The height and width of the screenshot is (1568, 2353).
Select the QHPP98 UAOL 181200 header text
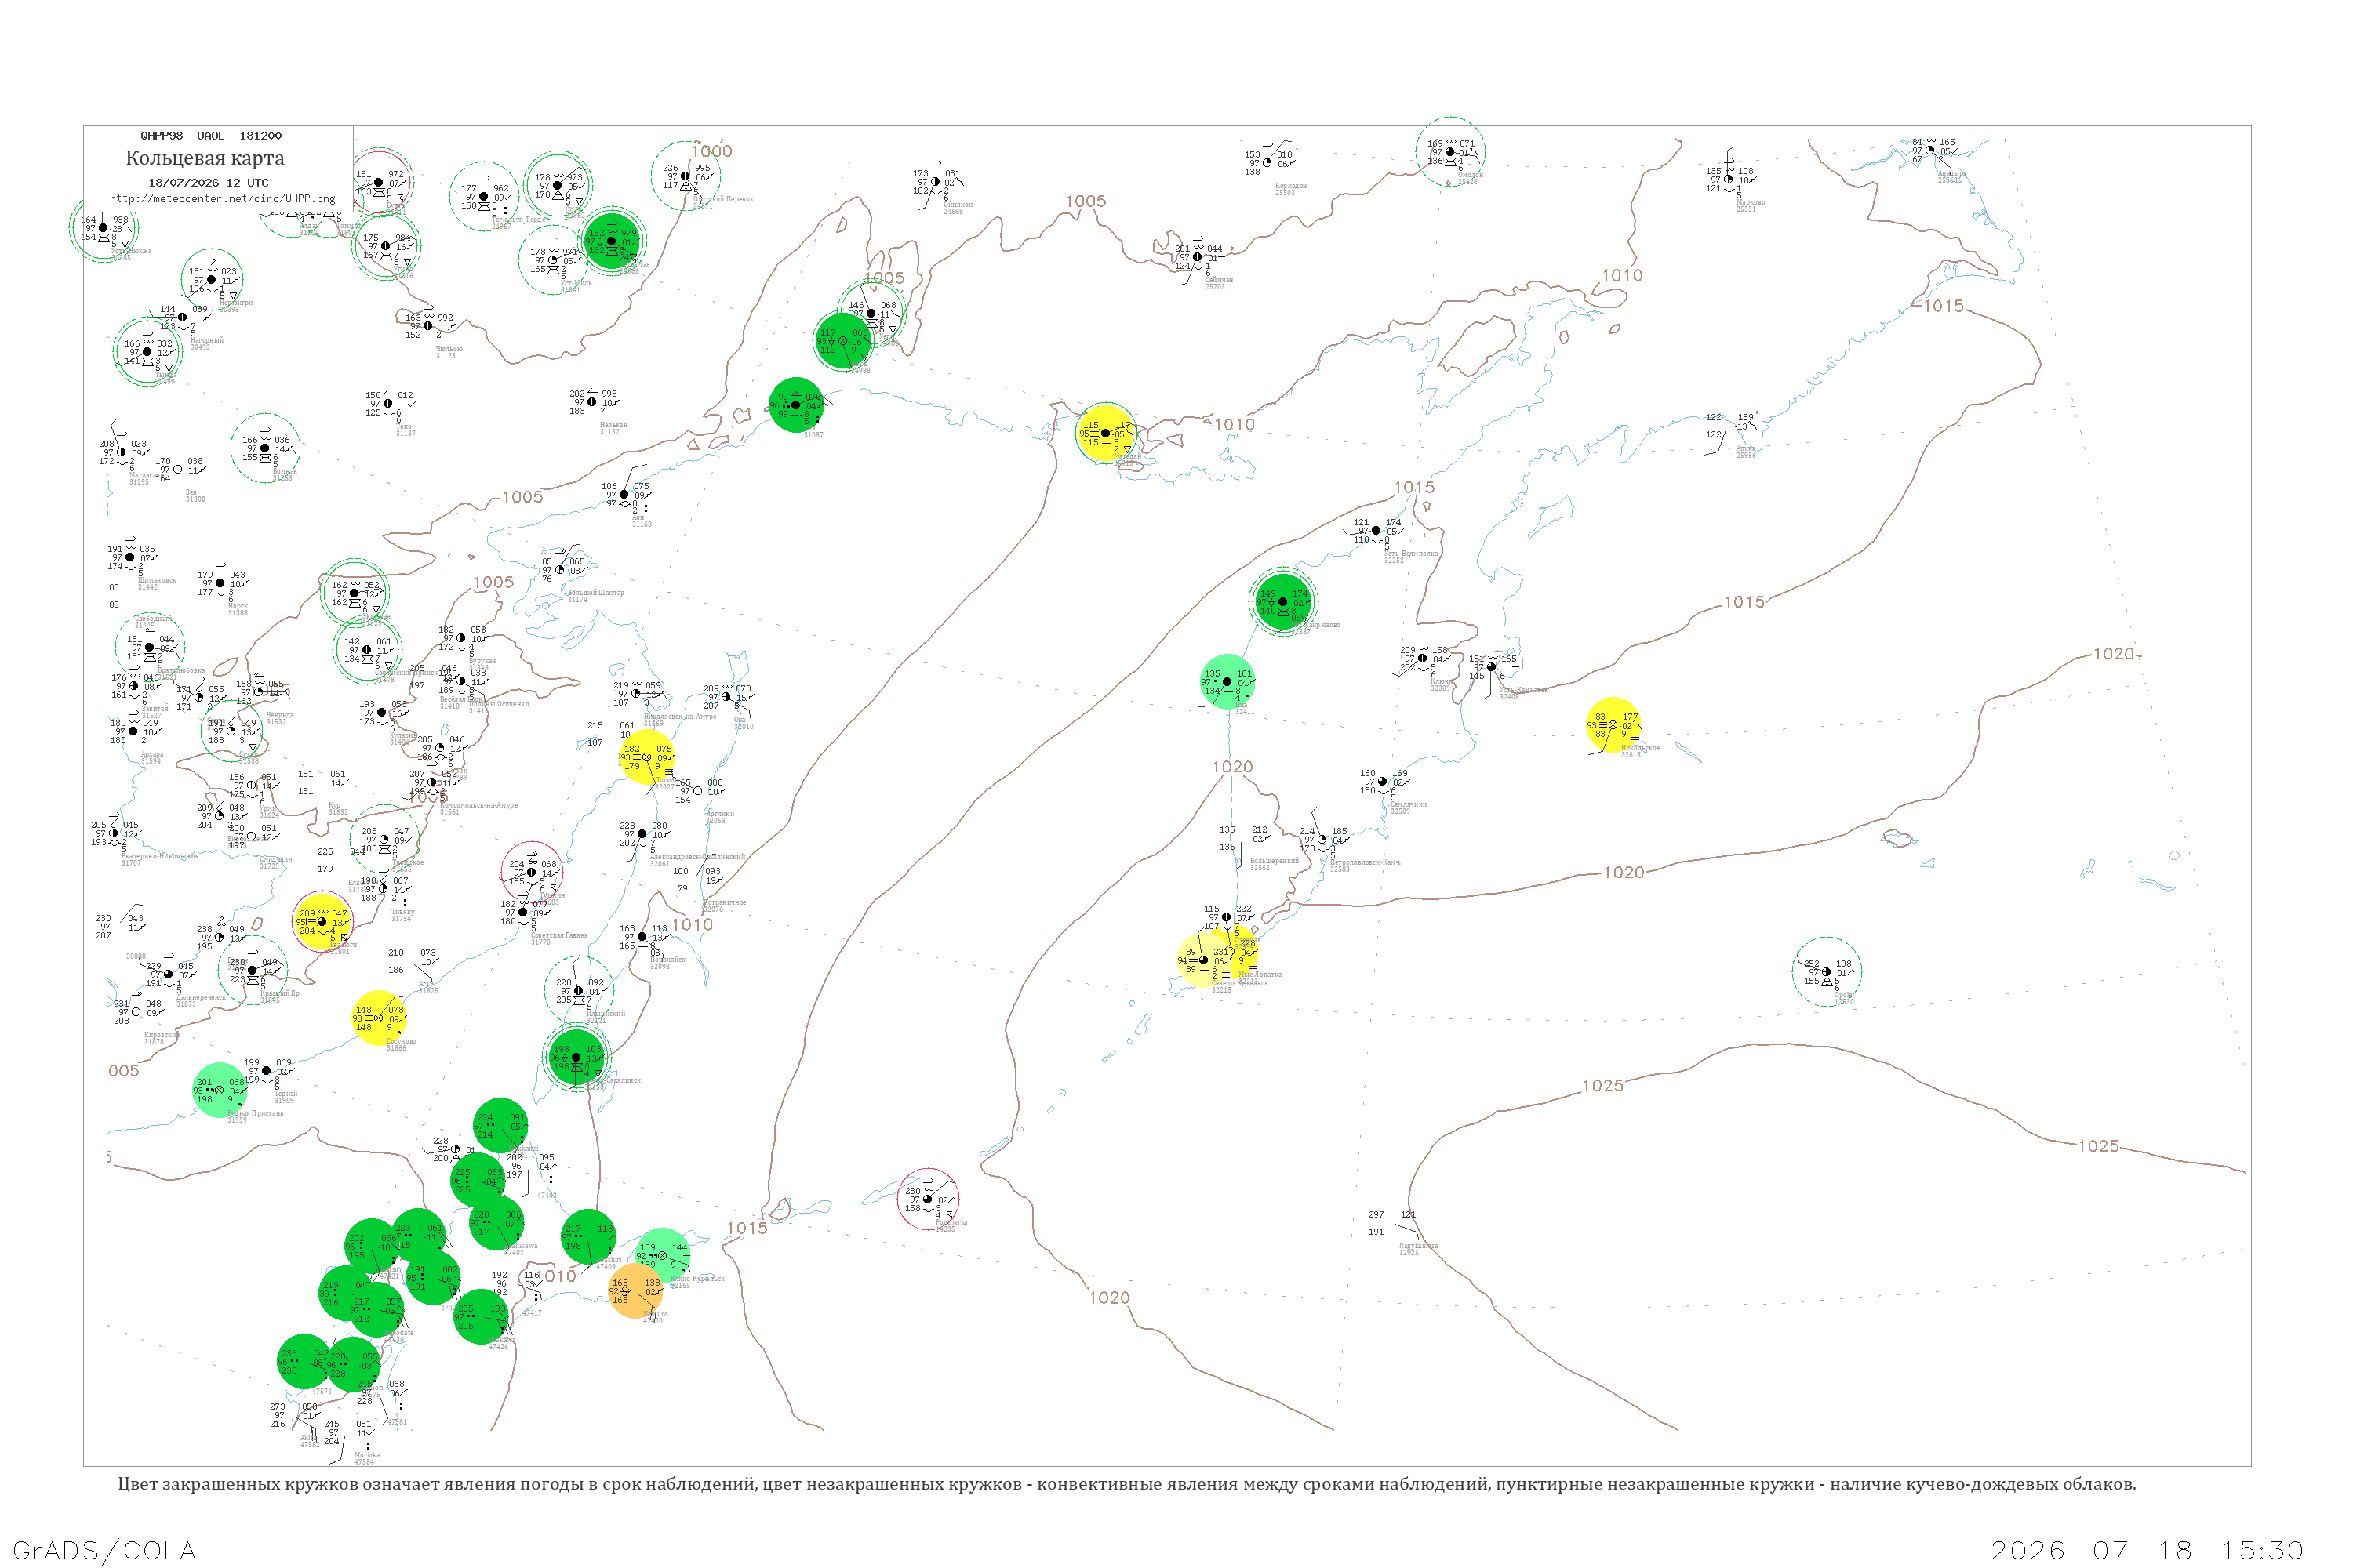point(211,136)
